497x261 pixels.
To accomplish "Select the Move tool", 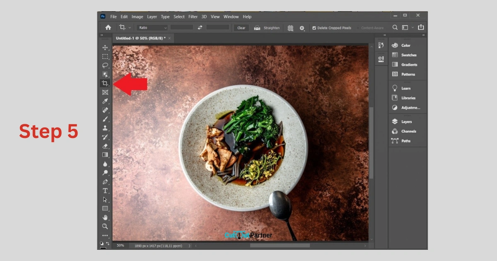I will pos(105,48).
